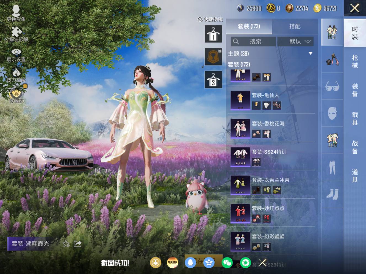Select the tops clothing category icon
Image resolution: width=366 pixels, height=274 pixels.
tap(332, 140)
